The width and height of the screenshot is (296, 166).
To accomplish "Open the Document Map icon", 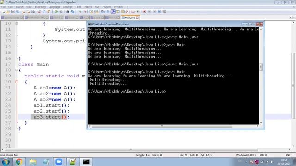I will pyautogui.click(x=123, y=12).
